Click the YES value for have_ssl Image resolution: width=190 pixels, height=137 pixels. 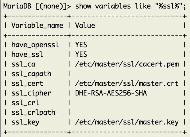[x=81, y=54]
